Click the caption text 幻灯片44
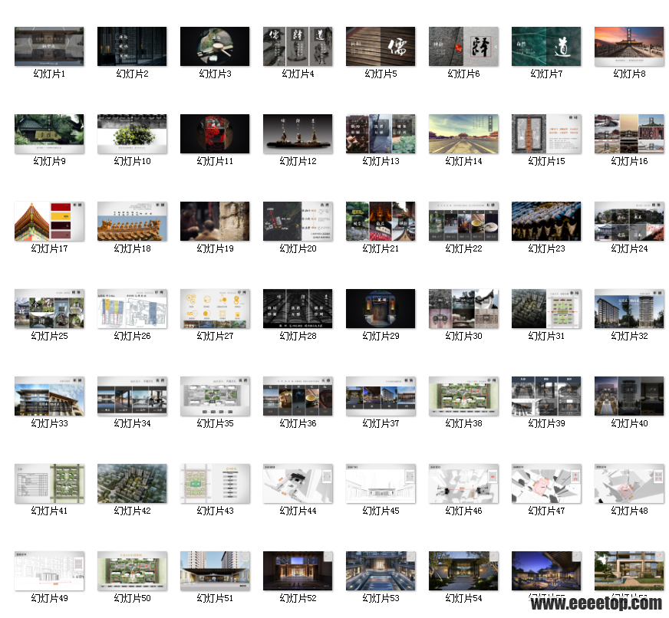The height and width of the screenshot is (618, 669). pyautogui.click(x=298, y=511)
